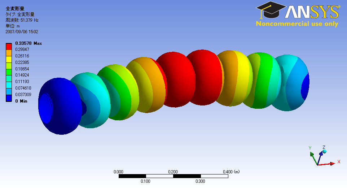Select the 0.18654 legend value

[22, 69]
